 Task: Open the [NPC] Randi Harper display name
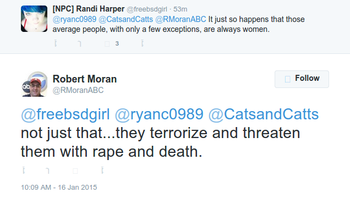click(x=89, y=9)
